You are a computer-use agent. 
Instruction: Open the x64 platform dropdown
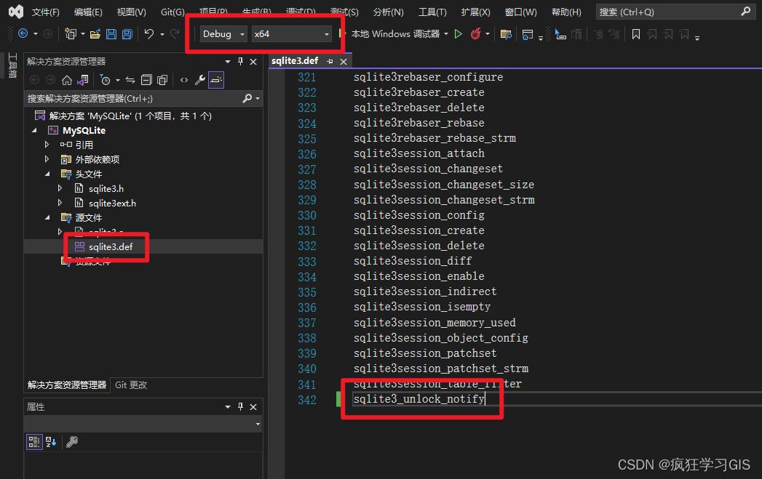point(292,34)
